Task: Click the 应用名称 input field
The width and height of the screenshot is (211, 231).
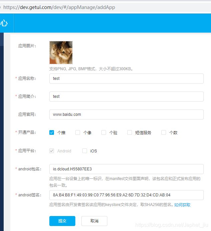Action: (x=126, y=79)
